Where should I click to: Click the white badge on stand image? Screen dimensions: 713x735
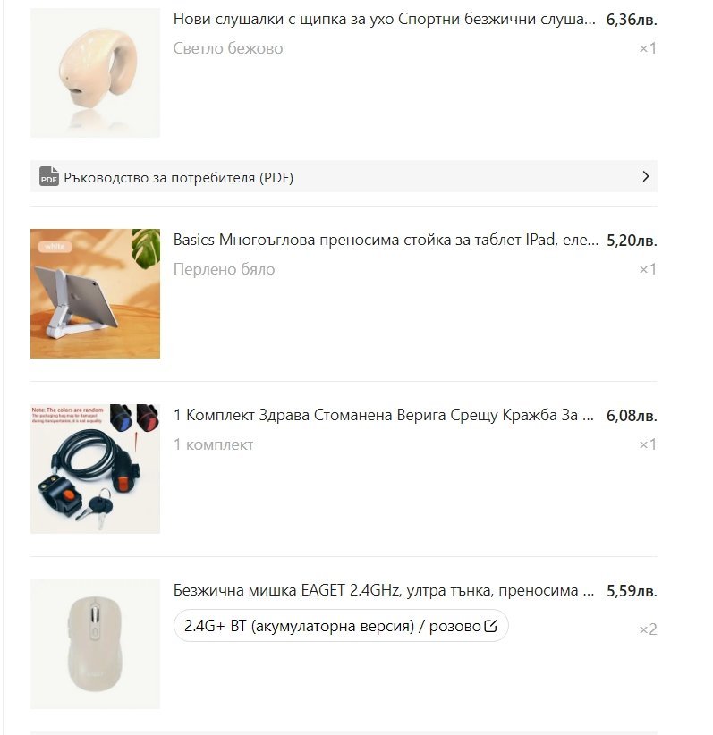[55, 246]
